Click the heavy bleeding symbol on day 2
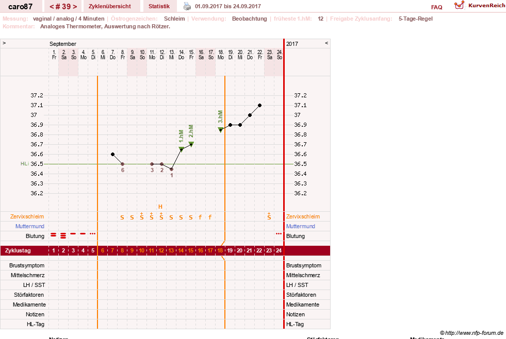506x339 pixels. pyautogui.click(x=63, y=235)
